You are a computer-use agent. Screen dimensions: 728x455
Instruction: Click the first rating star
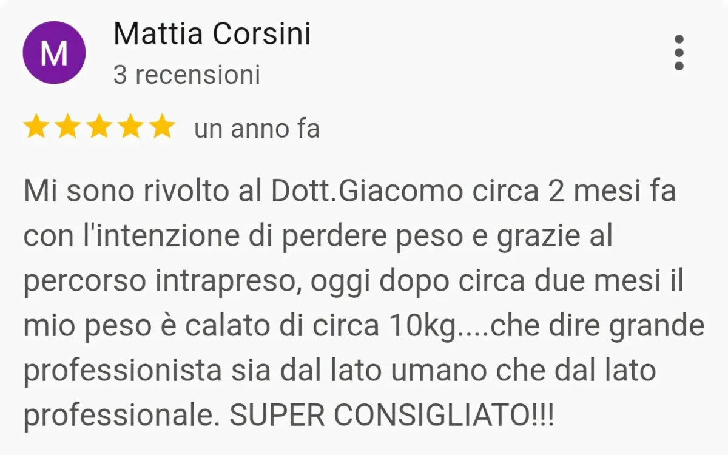click(36, 129)
